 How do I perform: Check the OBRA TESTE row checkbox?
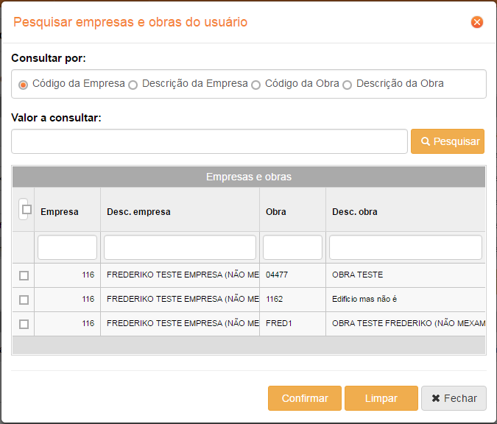coord(24,275)
